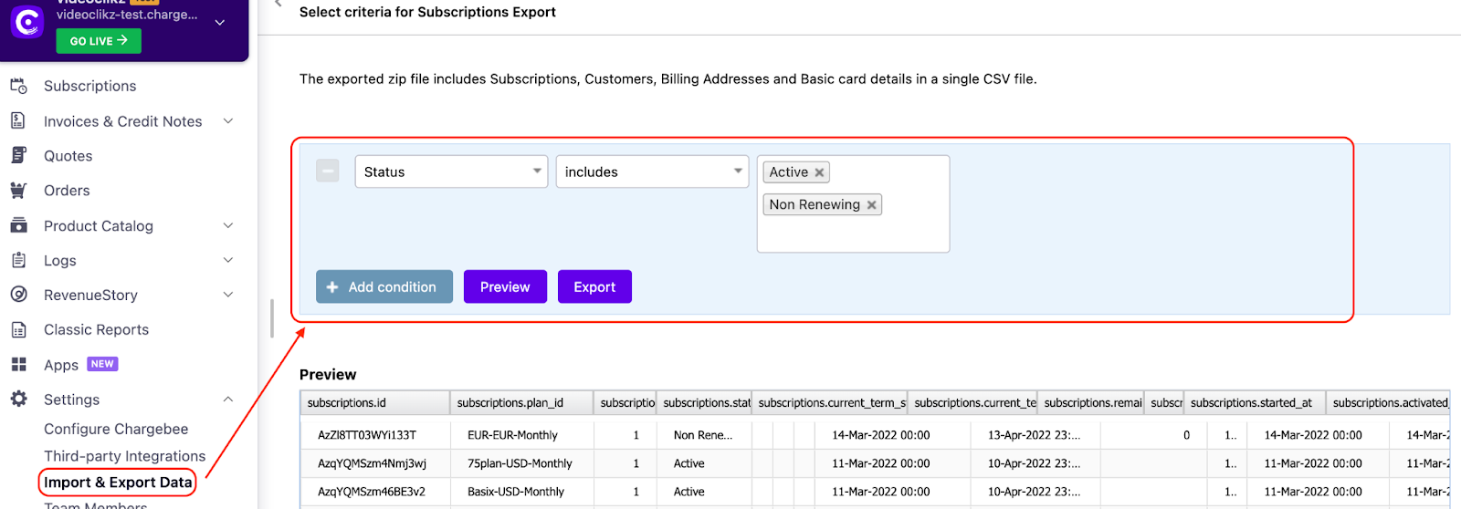Click the Settings gear icon

click(18, 399)
